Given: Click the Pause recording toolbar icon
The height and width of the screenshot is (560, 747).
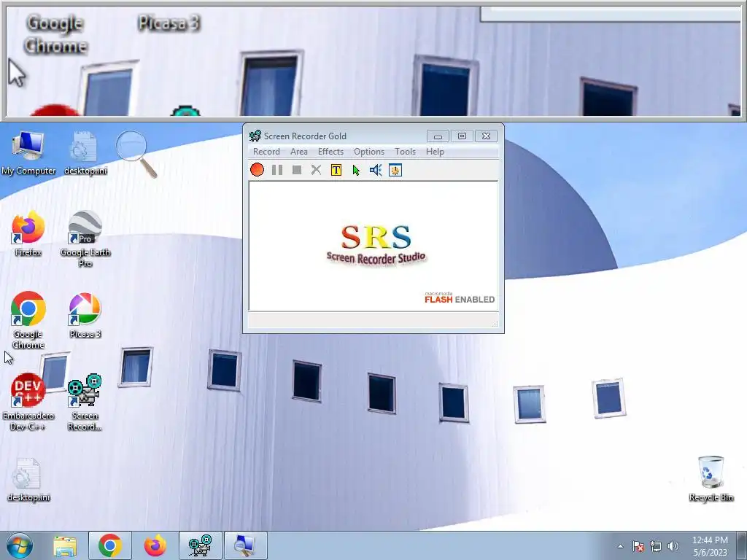Looking at the screenshot, I should (x=276, y=170).
